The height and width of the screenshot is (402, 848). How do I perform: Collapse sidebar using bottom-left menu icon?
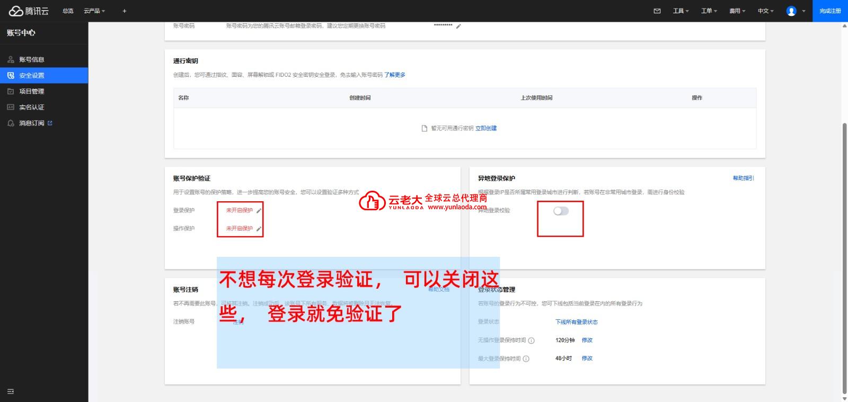coord(11,391)
